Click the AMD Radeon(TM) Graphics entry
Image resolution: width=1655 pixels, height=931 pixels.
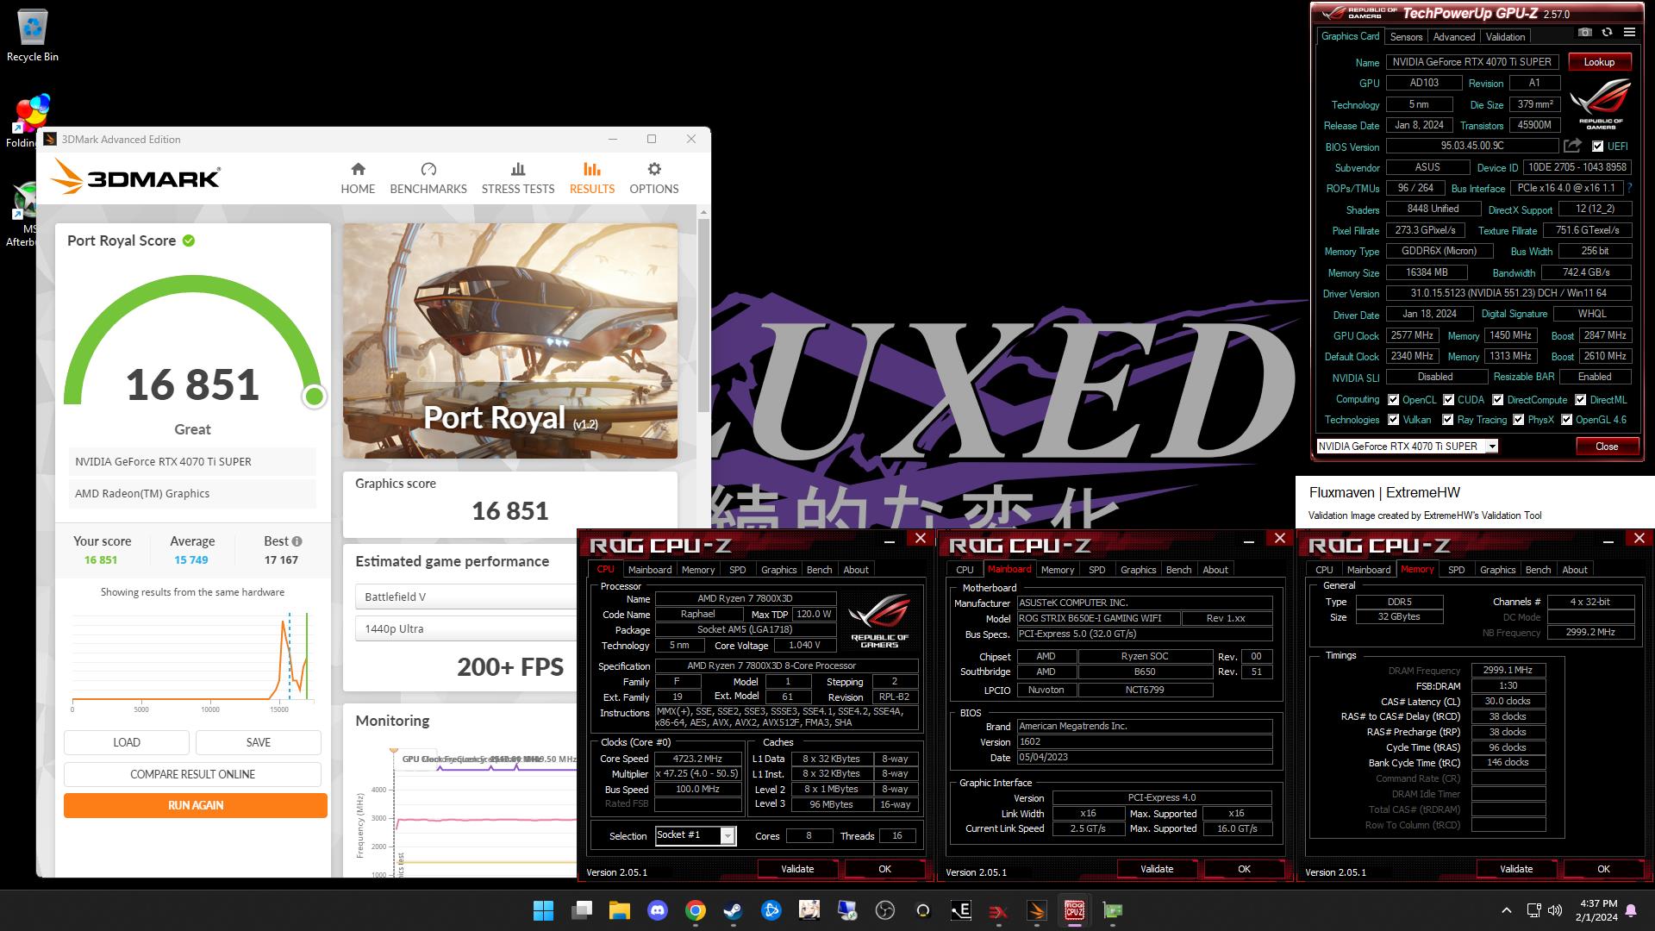192,494
